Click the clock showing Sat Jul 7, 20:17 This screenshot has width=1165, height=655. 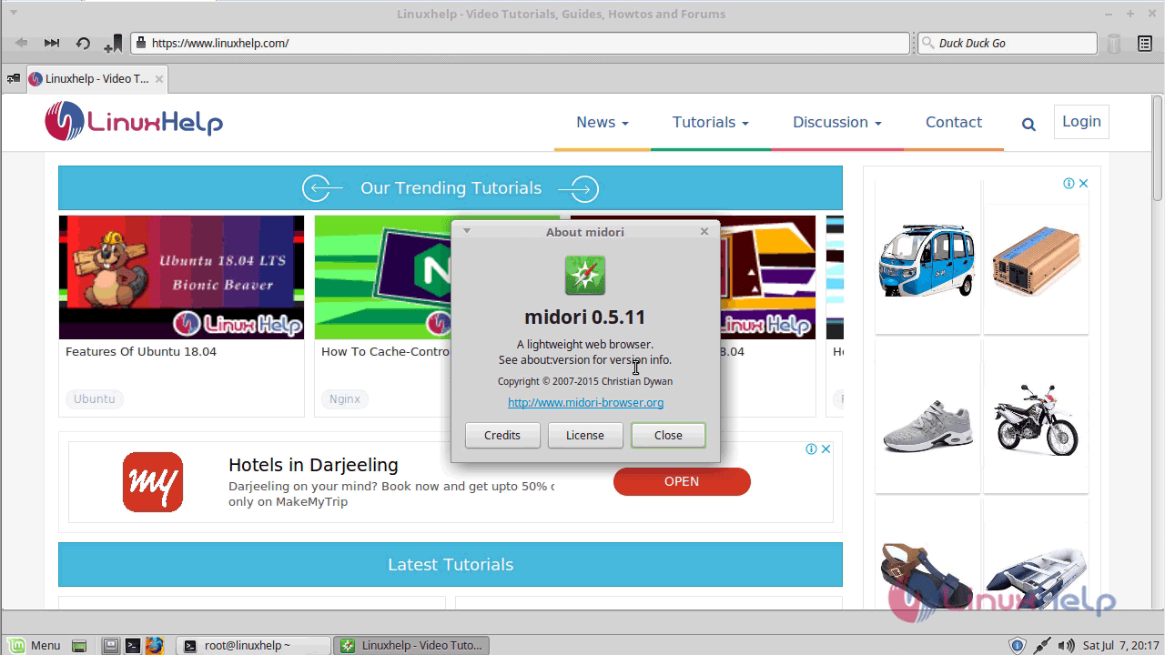1120,646
